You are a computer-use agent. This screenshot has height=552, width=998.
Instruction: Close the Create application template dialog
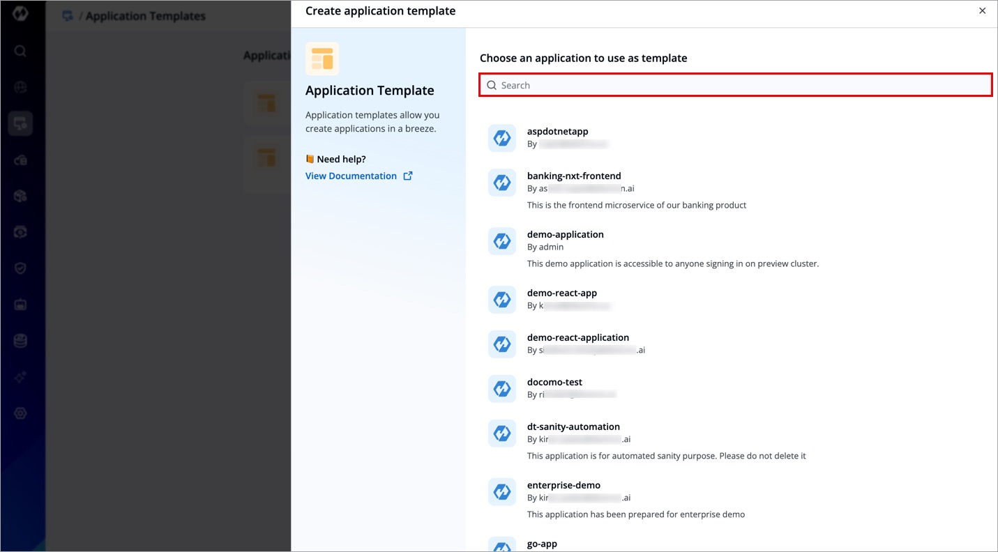[982, 11]
